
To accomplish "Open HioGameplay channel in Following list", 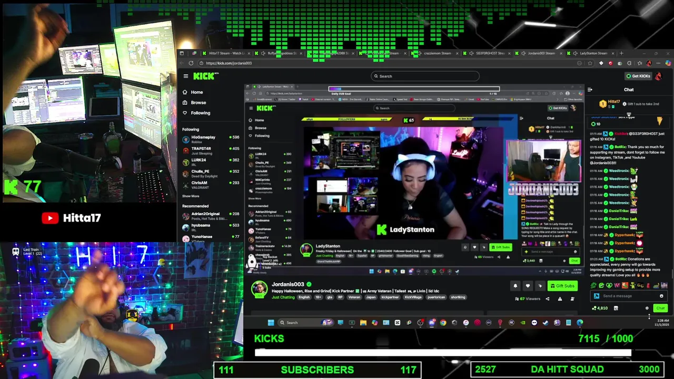I will (211, 138).
